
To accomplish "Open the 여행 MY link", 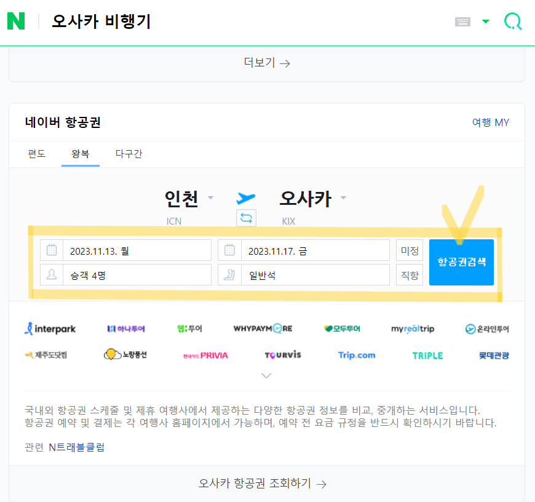I will 490,122.
